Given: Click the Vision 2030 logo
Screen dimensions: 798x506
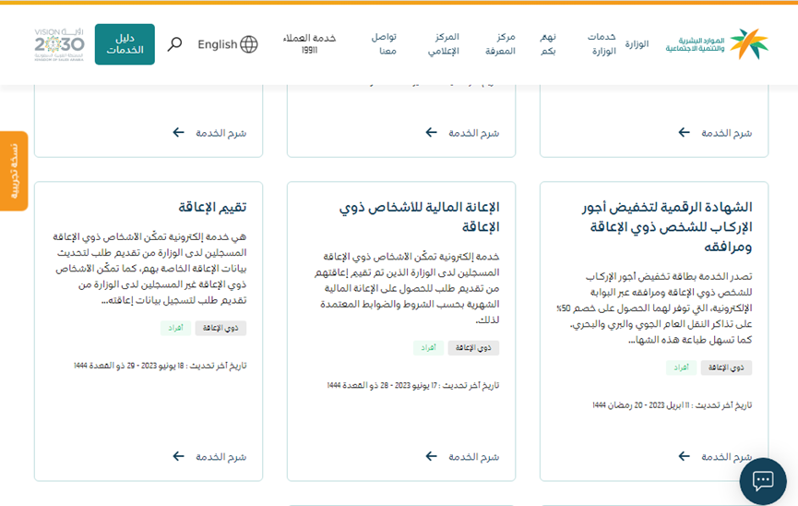Looking at the screenshot, I should click(x=59, y=43).
